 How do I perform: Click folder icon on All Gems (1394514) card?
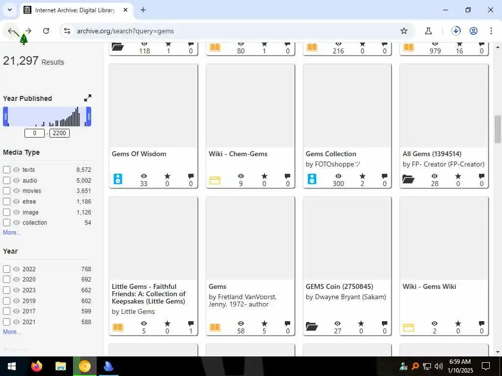(x=408, y=179)
